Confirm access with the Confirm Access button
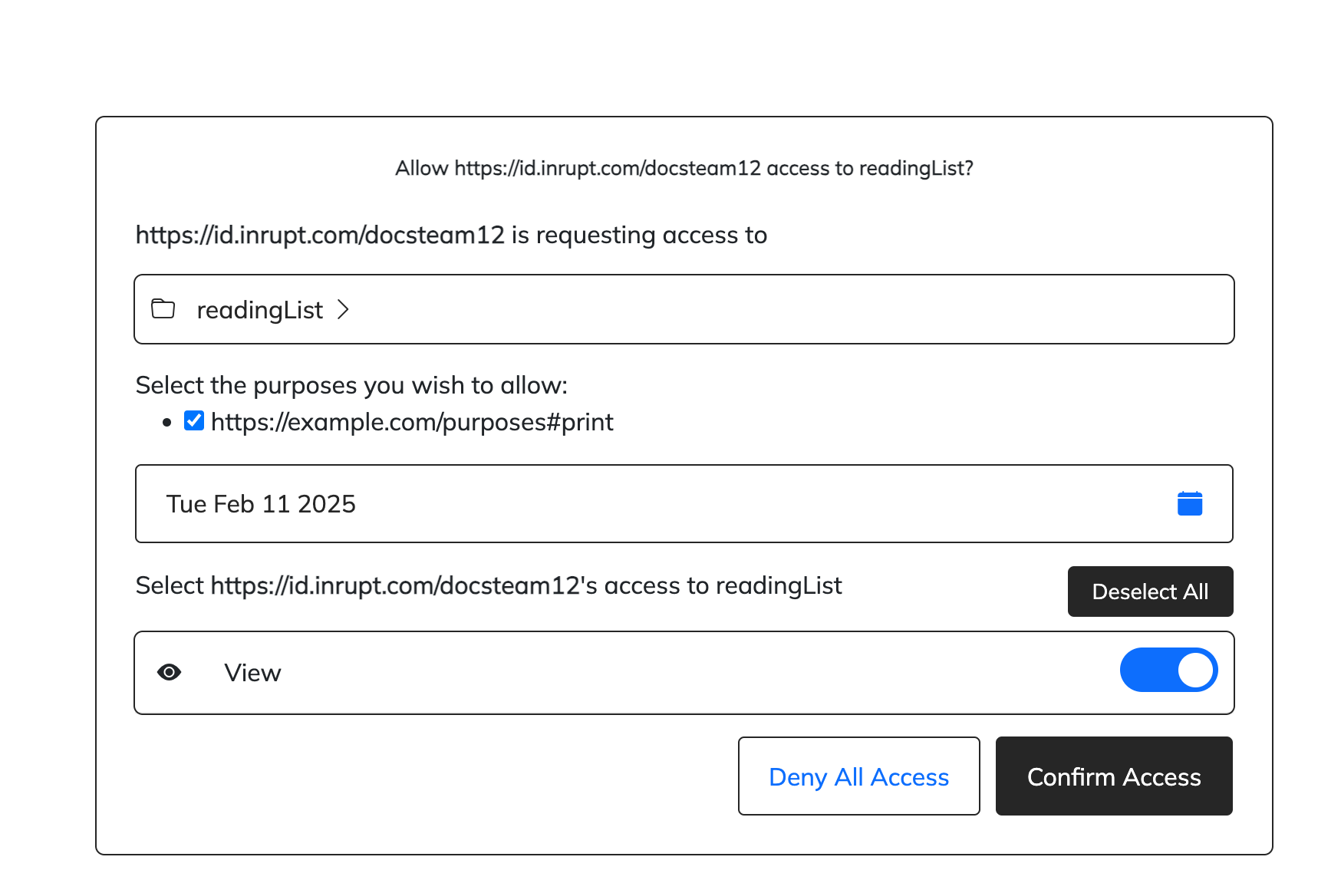This screenshot has height=893, width=1341. (x=1113, y=776)
